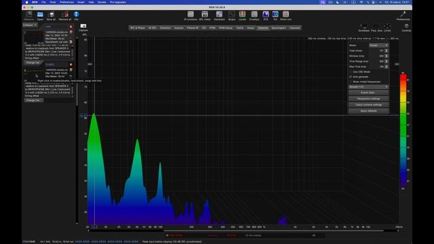Click the Colour scheme settings button
The width and height of the screenshot is (434, 244).
[368, 105]
